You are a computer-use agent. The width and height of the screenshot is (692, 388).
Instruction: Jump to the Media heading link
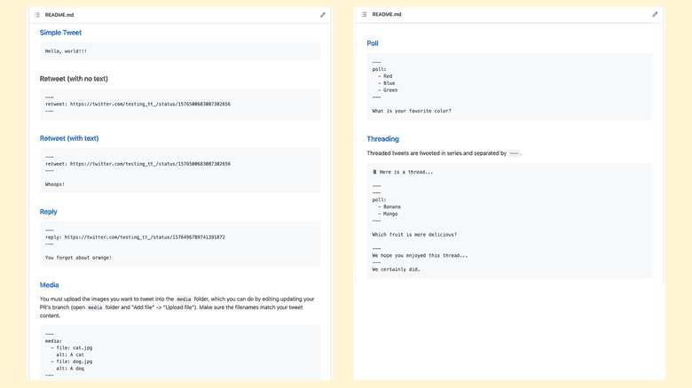click(x=50, y=285)
